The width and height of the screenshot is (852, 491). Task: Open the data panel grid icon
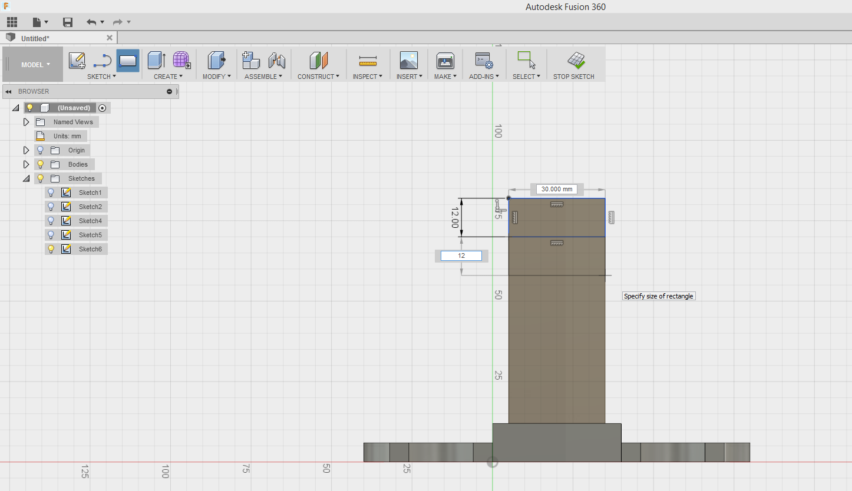click(x=12, y=22)
